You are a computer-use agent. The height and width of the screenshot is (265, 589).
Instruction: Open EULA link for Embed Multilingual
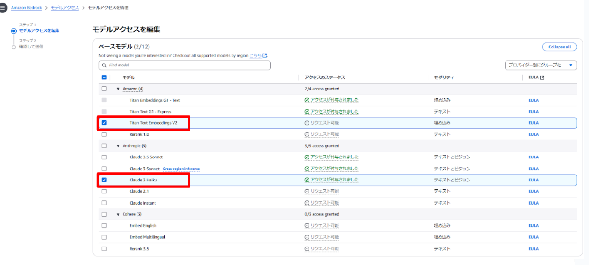(x=533, y=237)
